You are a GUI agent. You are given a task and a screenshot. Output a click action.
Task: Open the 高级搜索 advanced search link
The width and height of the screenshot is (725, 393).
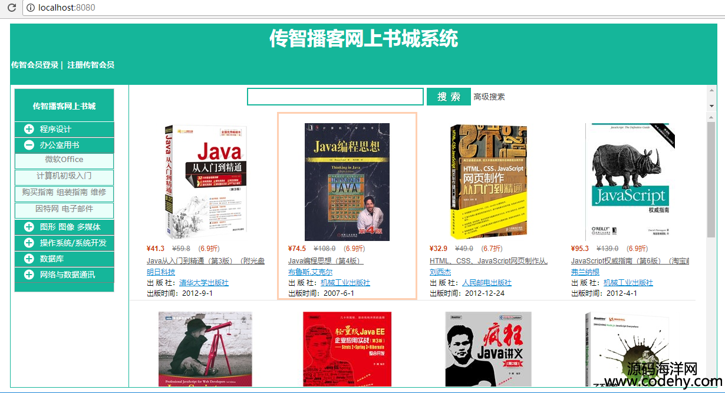click(489, 97)
